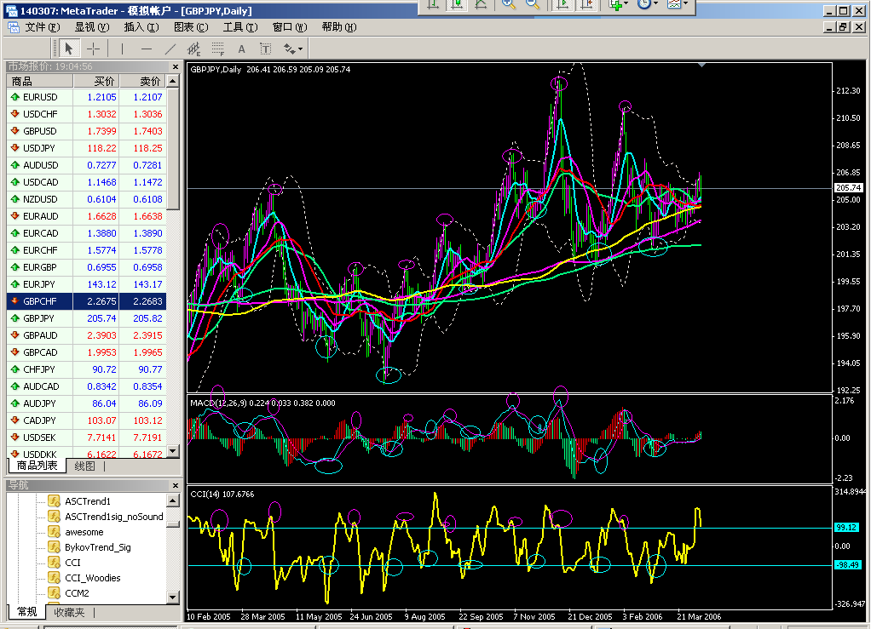Viewport: 871px width, 629px height.
Task: Switch to the 线图 tab
Action: click(x=84, y=466)
